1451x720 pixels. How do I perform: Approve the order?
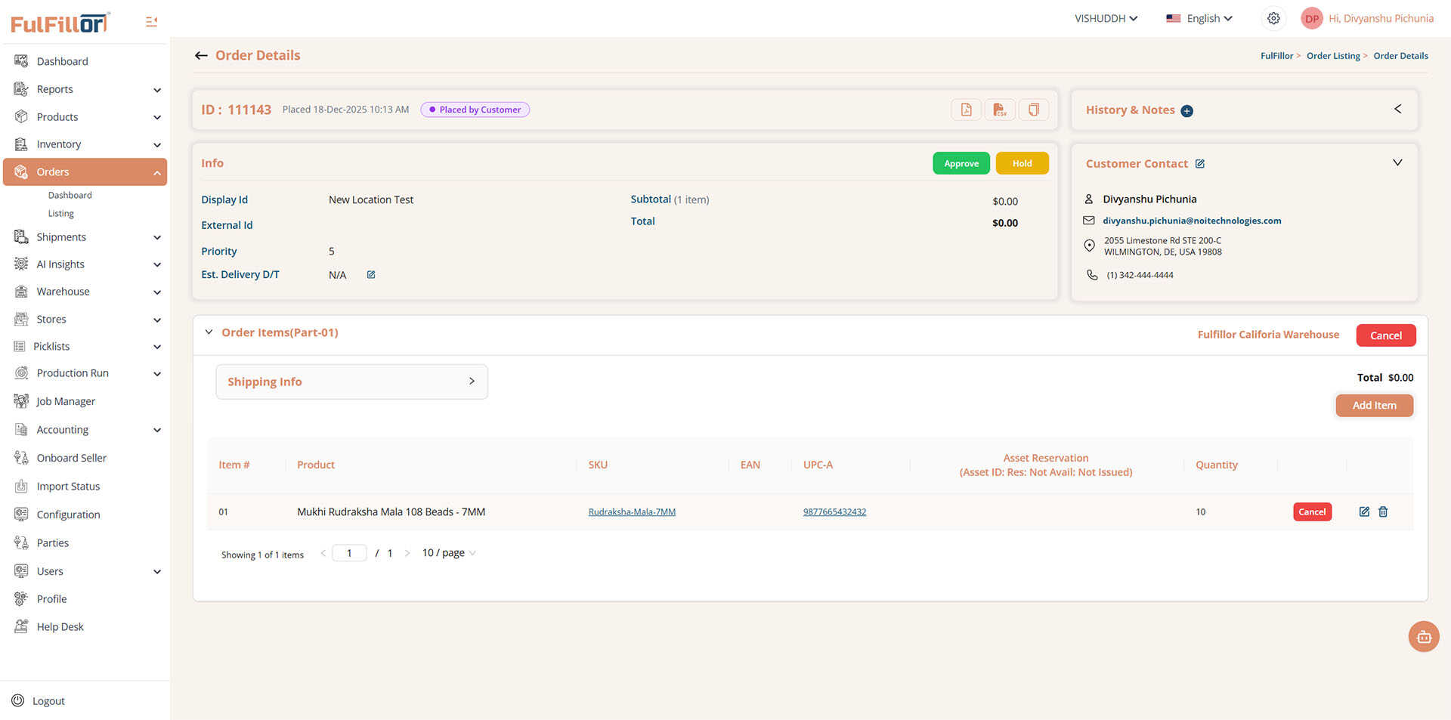coord(961,163)
